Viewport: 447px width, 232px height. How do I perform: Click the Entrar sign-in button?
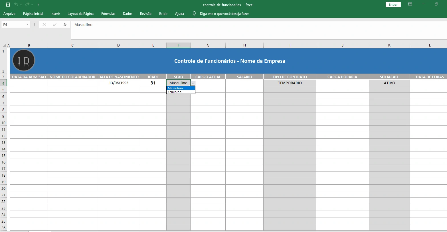(393, 4)
